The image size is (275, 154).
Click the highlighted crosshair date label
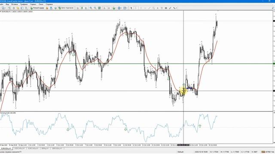[x=183, y=145]
